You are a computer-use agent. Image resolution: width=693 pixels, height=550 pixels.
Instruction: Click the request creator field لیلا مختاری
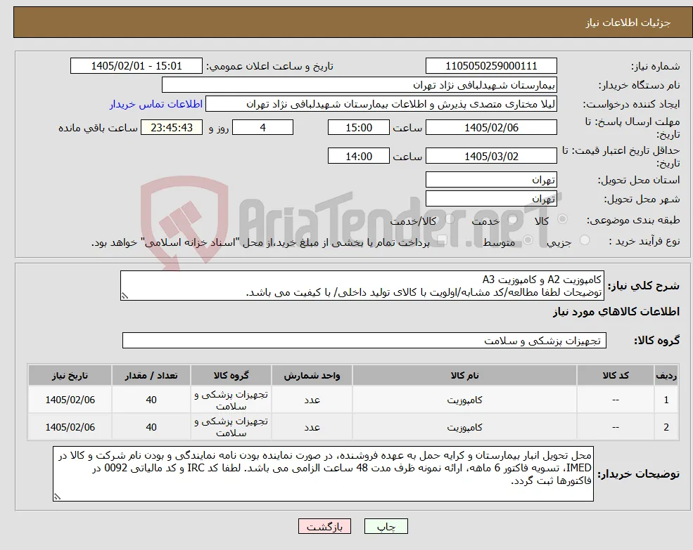pyautogui.click(x=381, y=104)
